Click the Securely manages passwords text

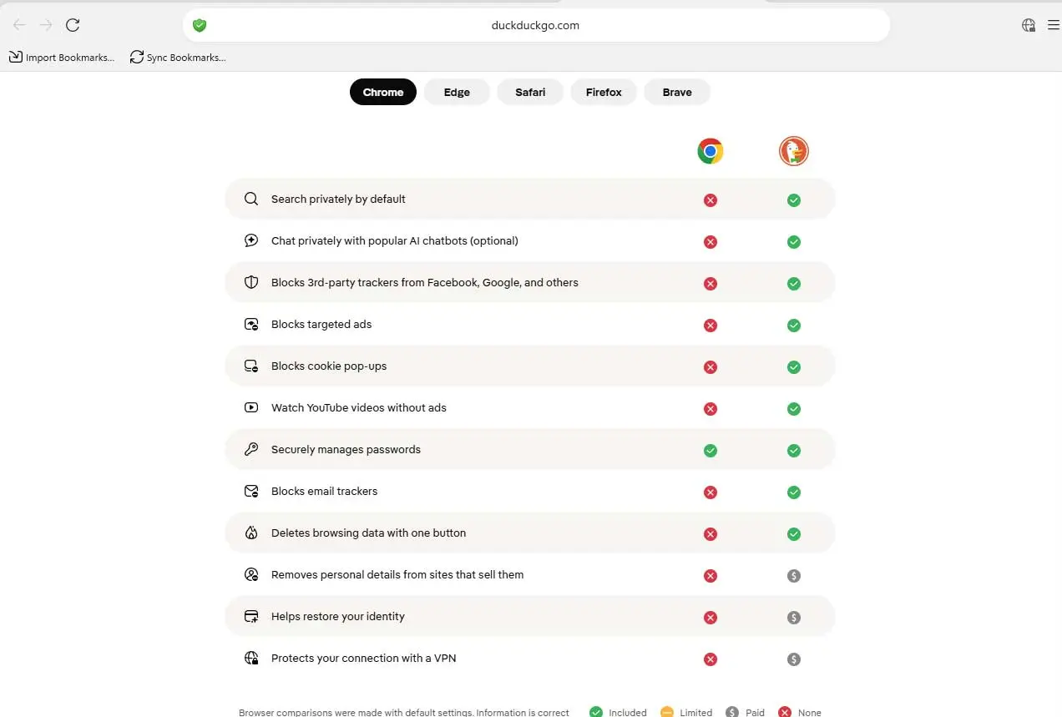coord(346,449)
